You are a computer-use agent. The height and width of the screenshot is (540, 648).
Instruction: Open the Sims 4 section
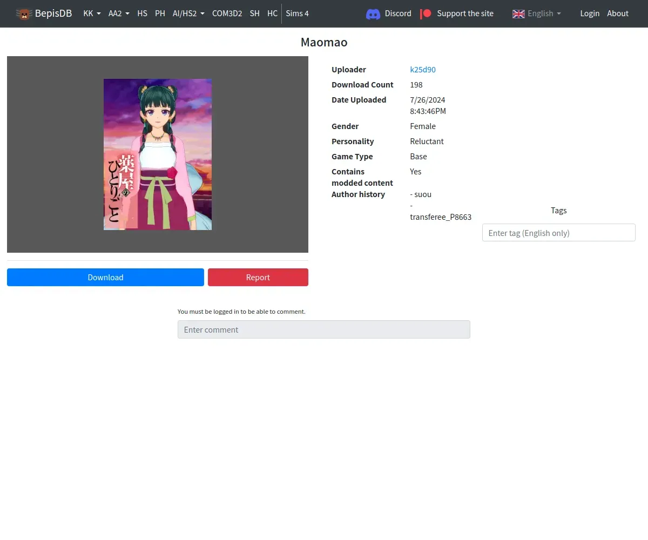pyautogui.click(x=297, y=13)
